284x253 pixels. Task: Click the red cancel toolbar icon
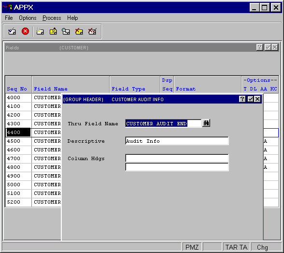click(25, 31)
